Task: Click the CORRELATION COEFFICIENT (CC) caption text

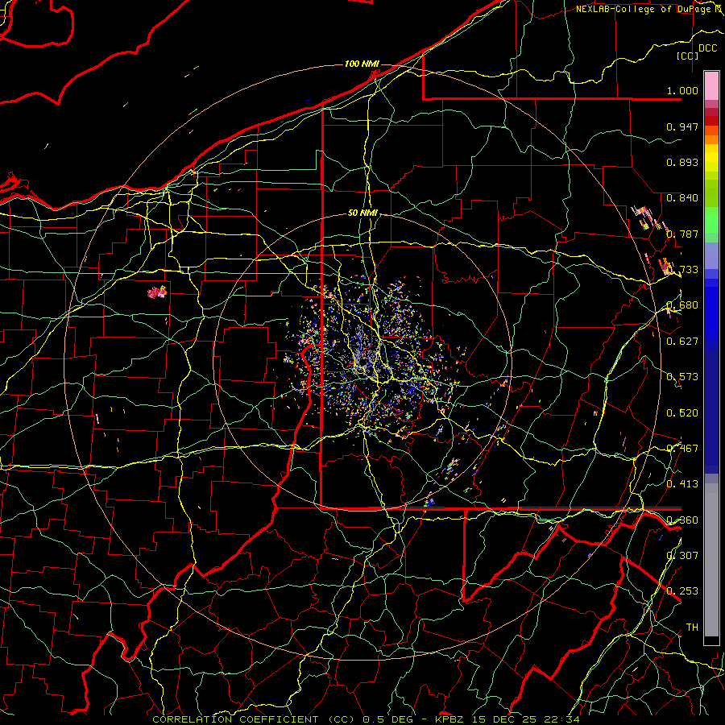Action: pyautogui.click(x=254, y=719)
